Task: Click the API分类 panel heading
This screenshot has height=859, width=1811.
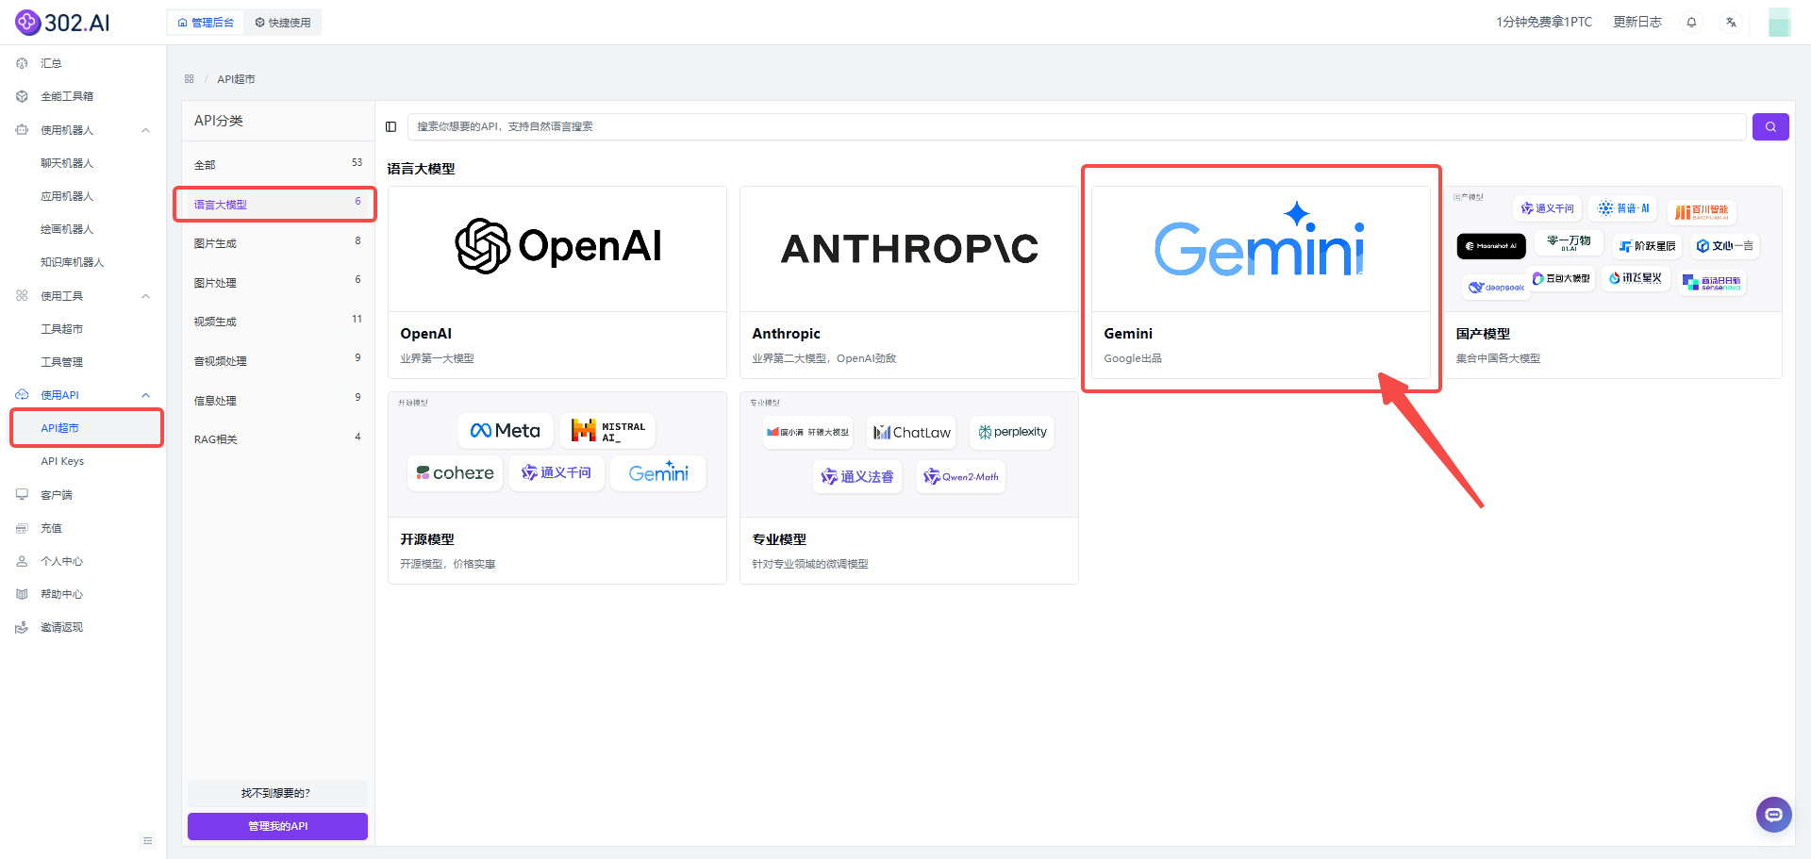Action: (x=219, y=121)
